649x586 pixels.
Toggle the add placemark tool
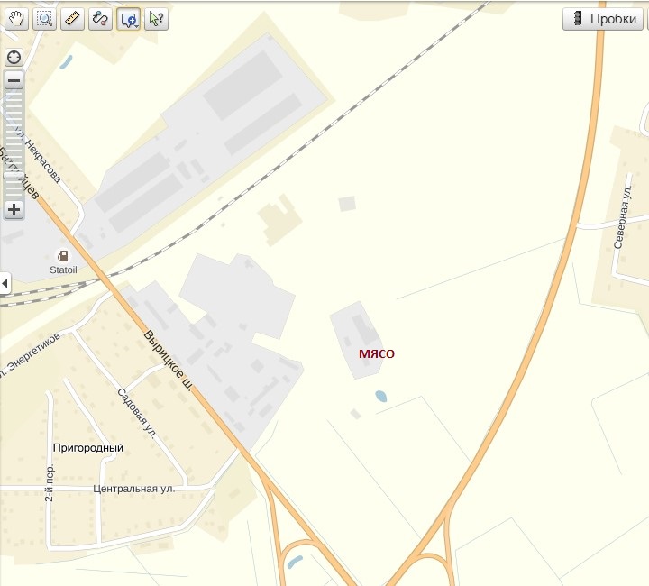coord(127,19)
